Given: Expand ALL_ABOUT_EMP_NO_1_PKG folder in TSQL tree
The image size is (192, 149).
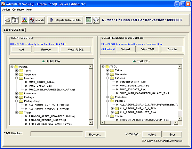Looking at the screenshot, I should tap(112, 108).
